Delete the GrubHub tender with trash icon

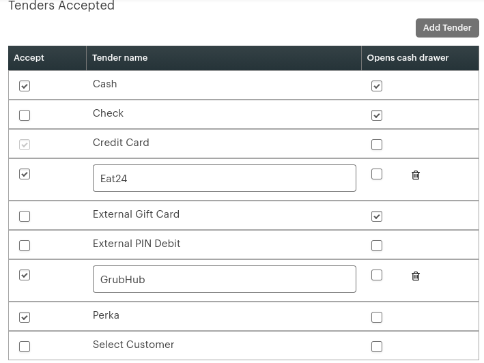point(416,276)
